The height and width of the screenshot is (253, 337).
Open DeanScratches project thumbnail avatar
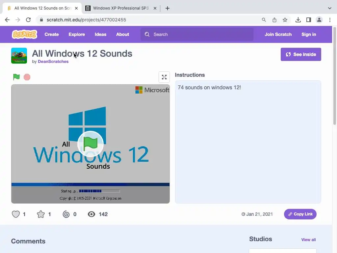tap(19, 56)
